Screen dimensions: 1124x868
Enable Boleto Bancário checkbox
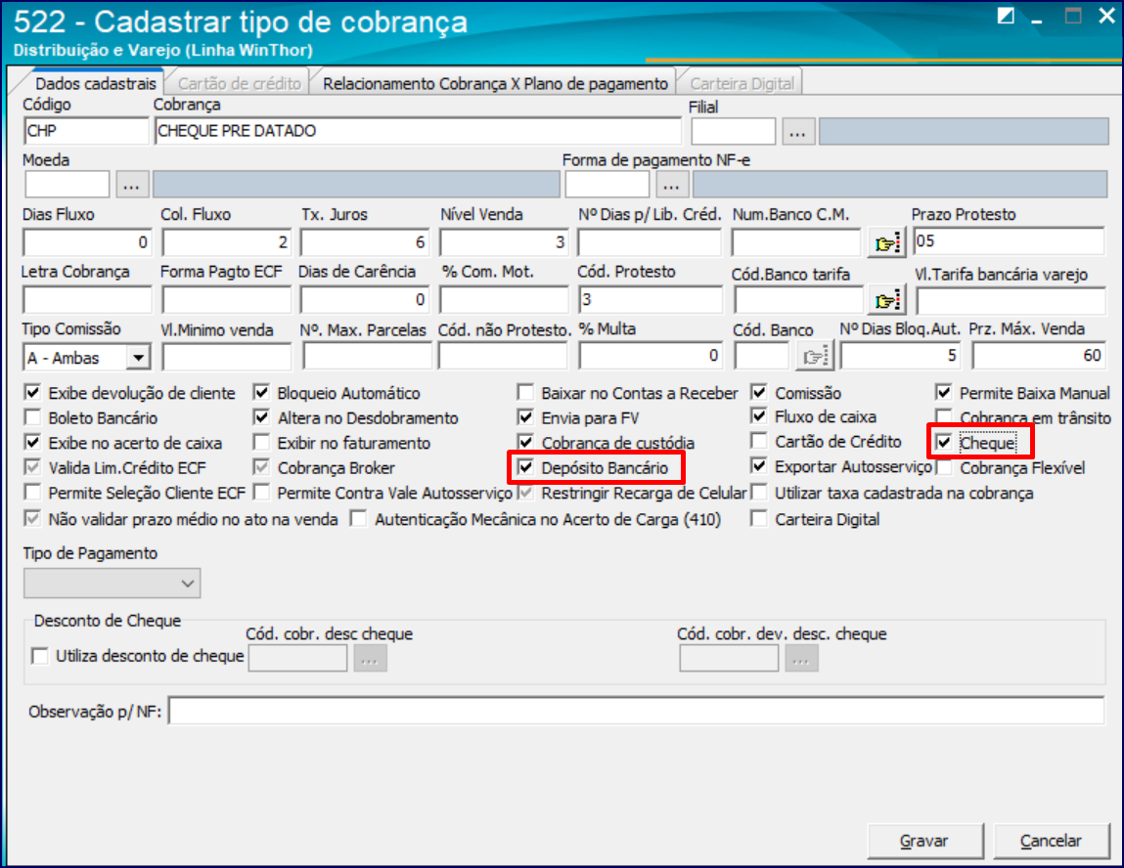click(32, 416)
